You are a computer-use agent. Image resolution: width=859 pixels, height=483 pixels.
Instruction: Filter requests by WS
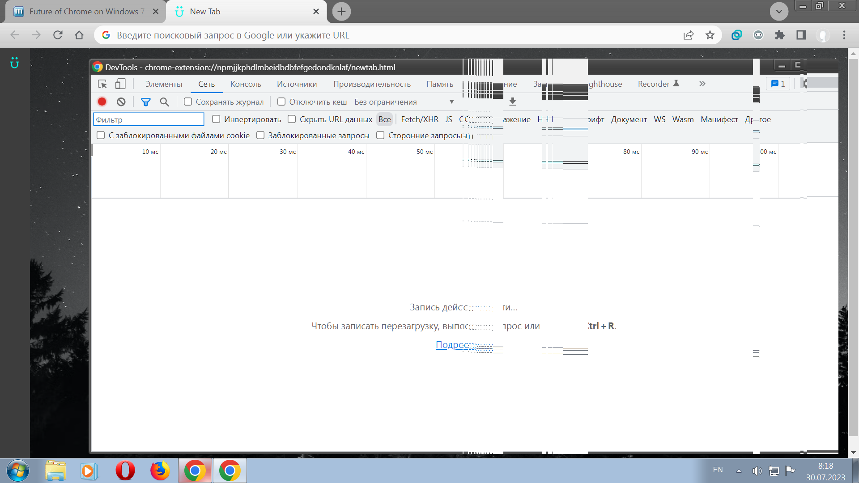pos(659,119)
